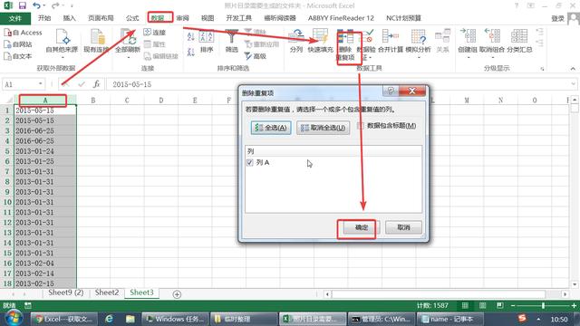Switch to Page Layout view icon
The width and height of the screenshot is (580, 326).
[x=482, y=306]
